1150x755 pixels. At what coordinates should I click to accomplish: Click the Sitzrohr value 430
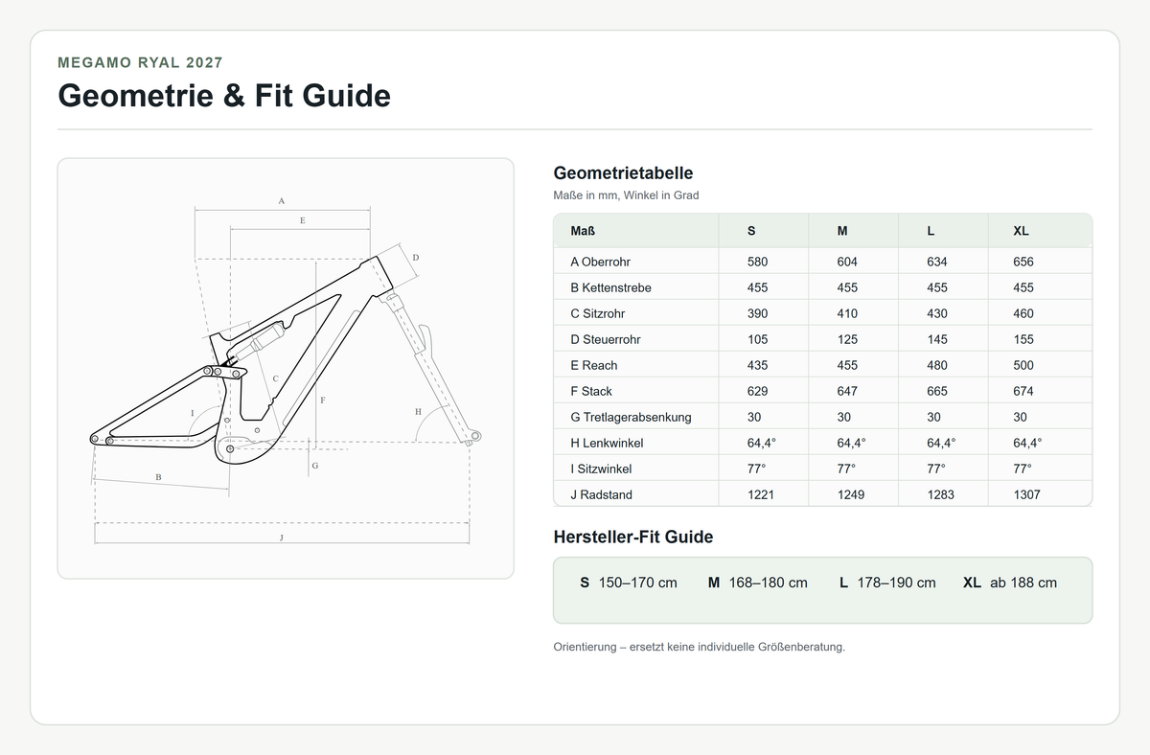pos(937,313)
